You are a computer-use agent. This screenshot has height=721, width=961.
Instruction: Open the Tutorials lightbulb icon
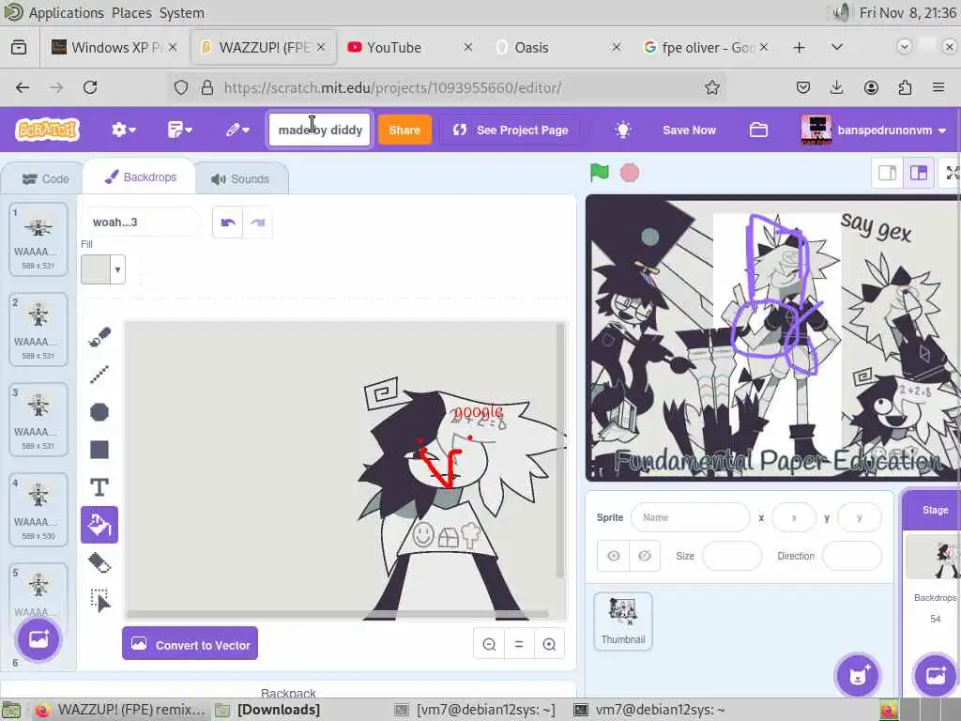(623, 130)
